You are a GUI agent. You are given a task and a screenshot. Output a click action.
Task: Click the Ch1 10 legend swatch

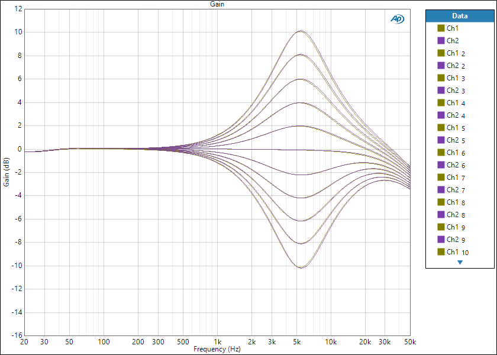[x=441, y=251]
